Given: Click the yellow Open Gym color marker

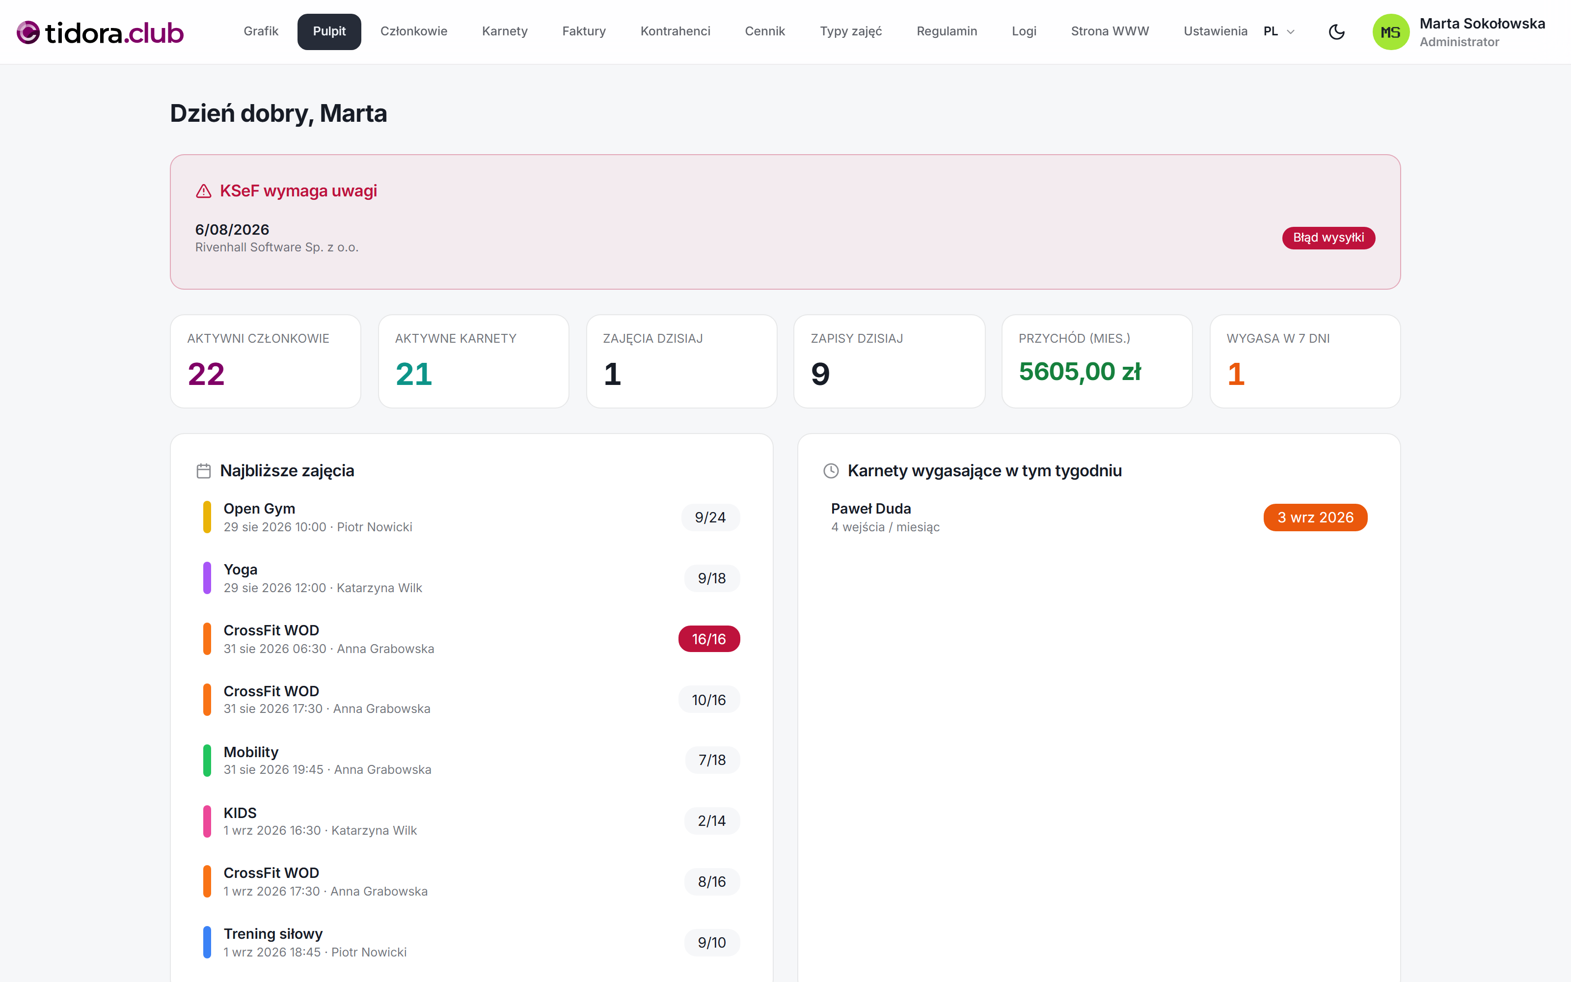Looking at the screenshot, I should [207, 517].
